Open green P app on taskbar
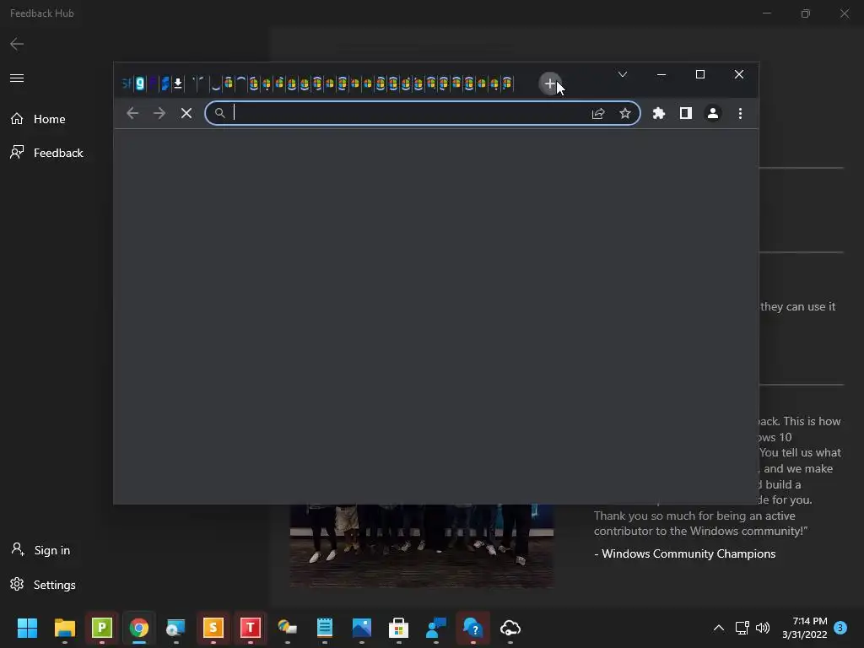Screen dimensions: 864x648 point(102,628)
